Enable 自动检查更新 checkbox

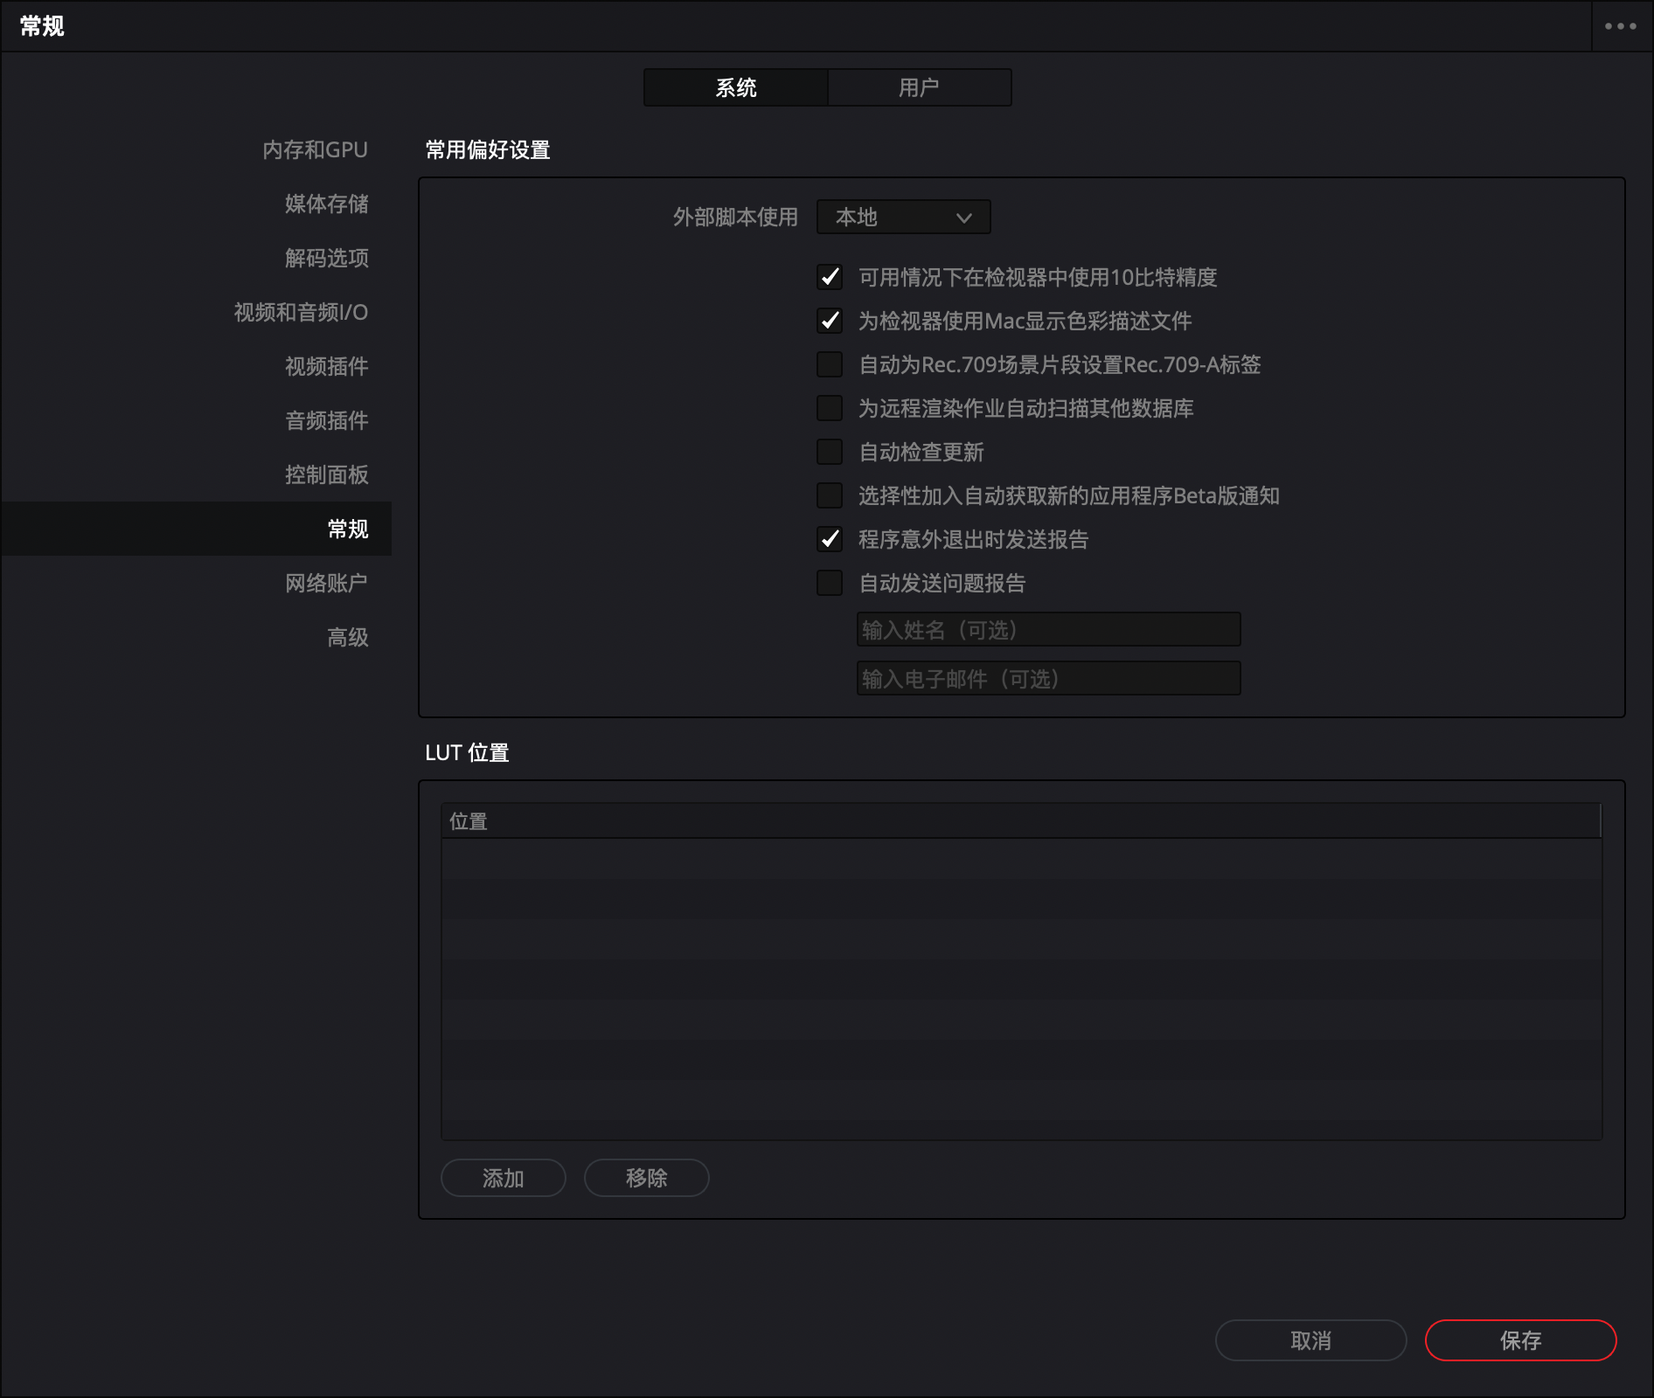pos(830,452)
